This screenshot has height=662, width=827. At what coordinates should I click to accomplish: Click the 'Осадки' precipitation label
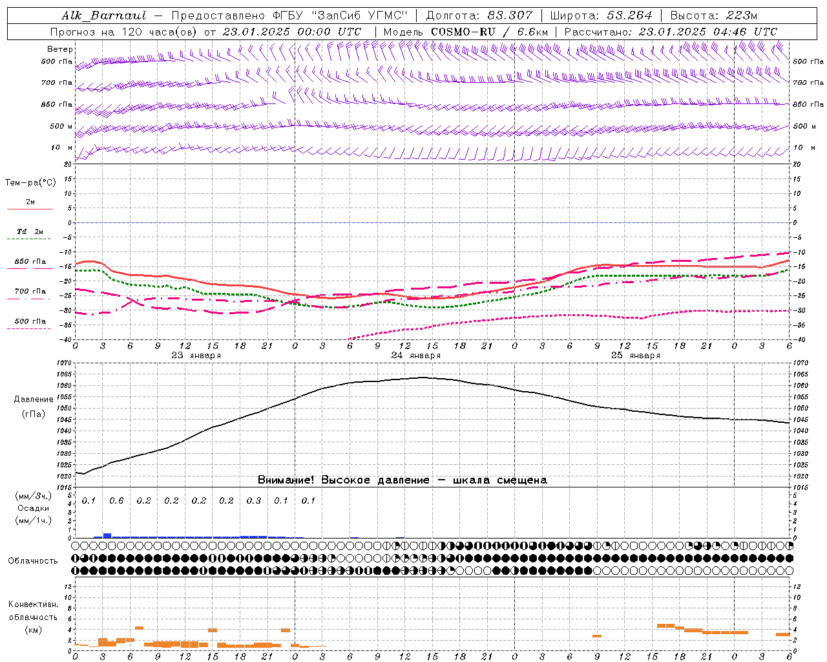tap(33, 508)
